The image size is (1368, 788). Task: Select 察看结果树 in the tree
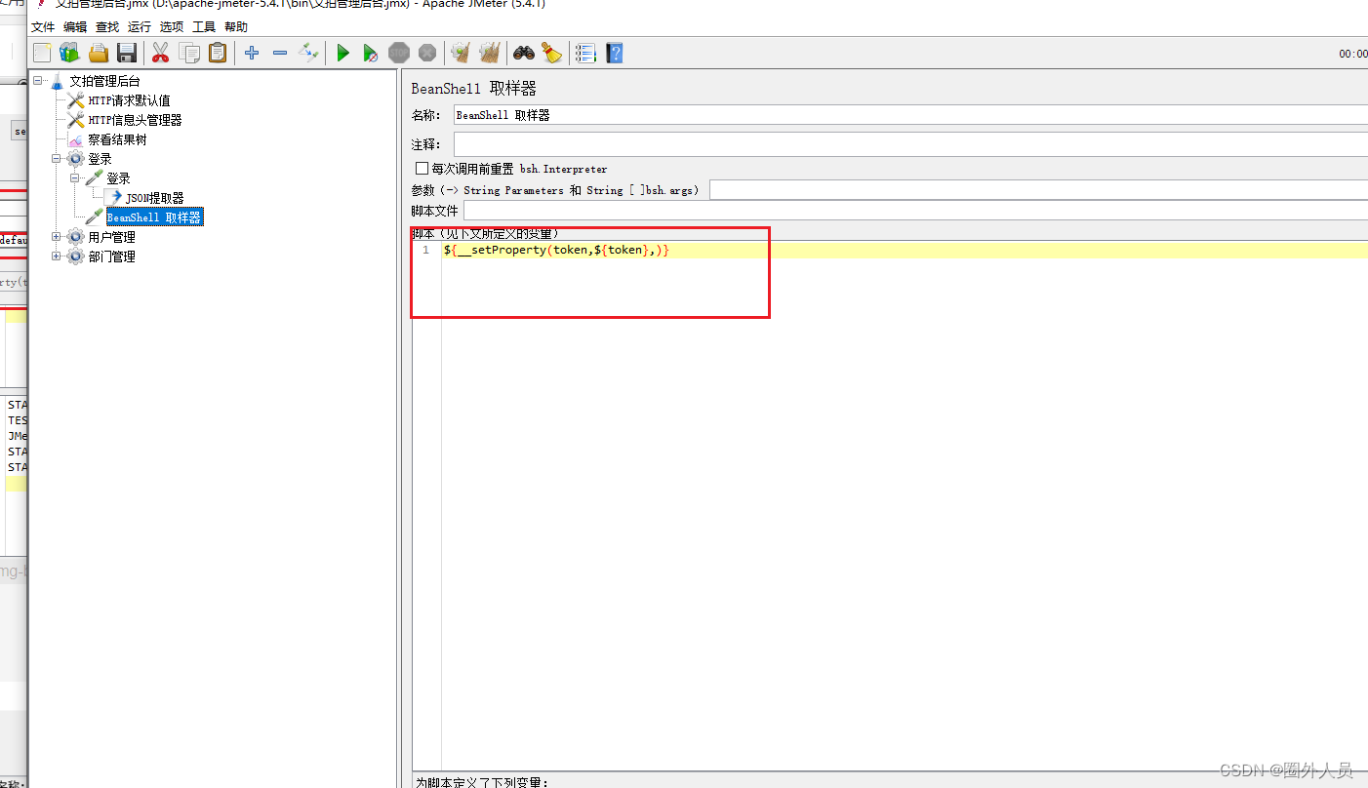click(117, 139)
